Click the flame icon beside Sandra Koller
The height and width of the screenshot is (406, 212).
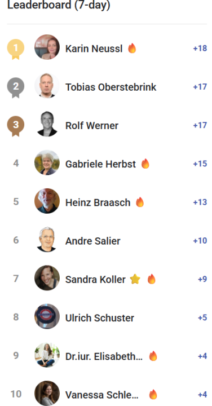pyautogui.click(x=152, y=279)
